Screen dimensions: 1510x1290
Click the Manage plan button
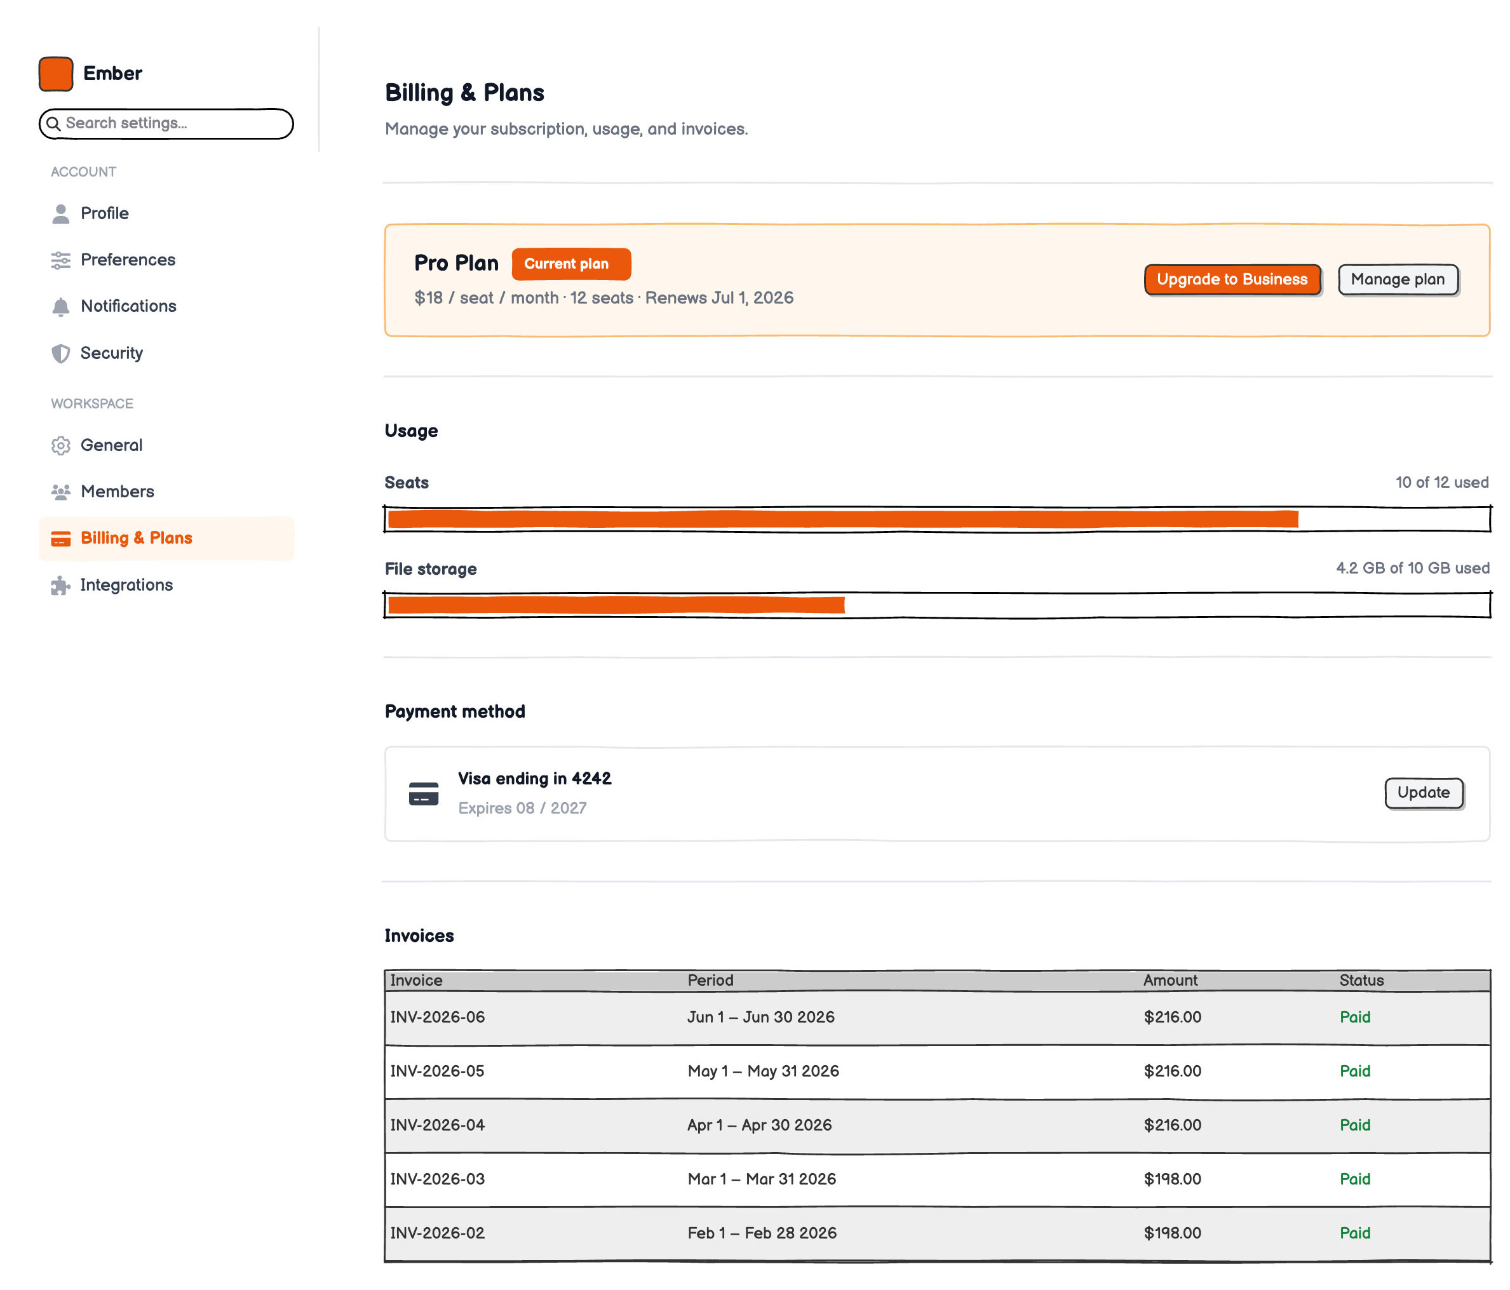[1398, 280]
